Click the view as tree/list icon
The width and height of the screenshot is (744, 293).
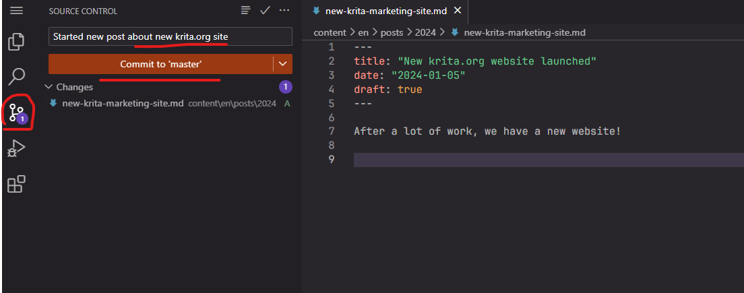[246, 11]
